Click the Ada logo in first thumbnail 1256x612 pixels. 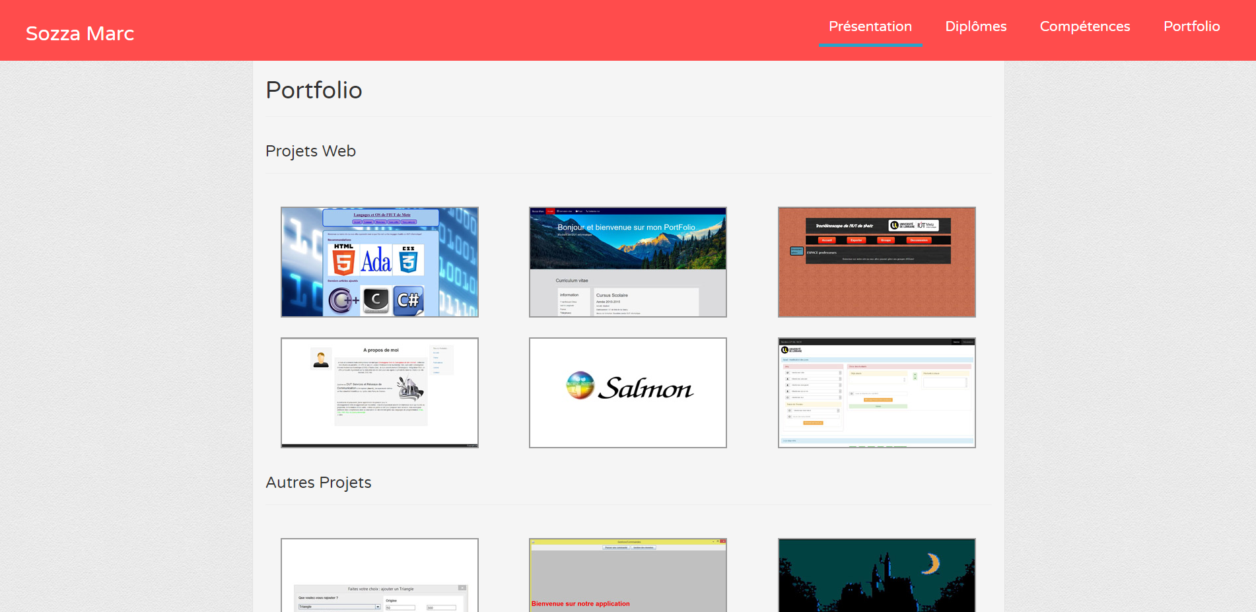click(x=376, y=260)
